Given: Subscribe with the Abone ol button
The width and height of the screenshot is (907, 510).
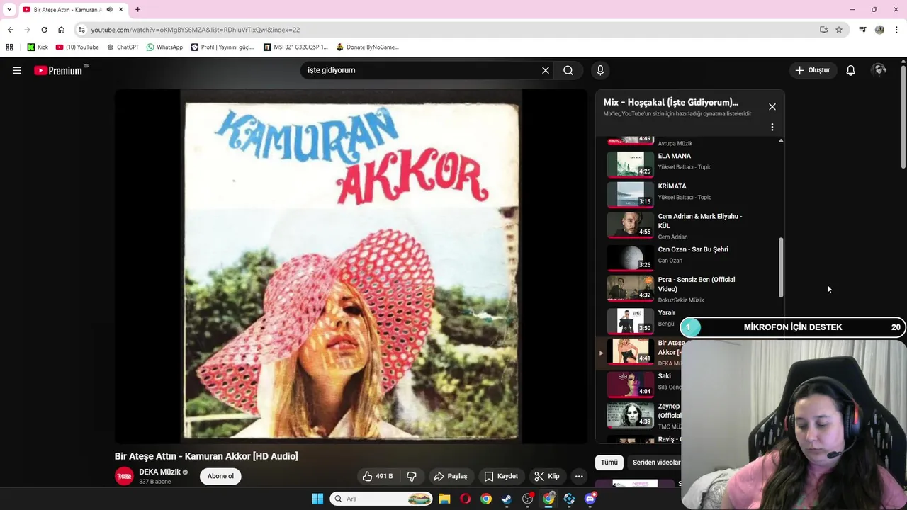Looking at the screenshot, I should pos(220,476).
